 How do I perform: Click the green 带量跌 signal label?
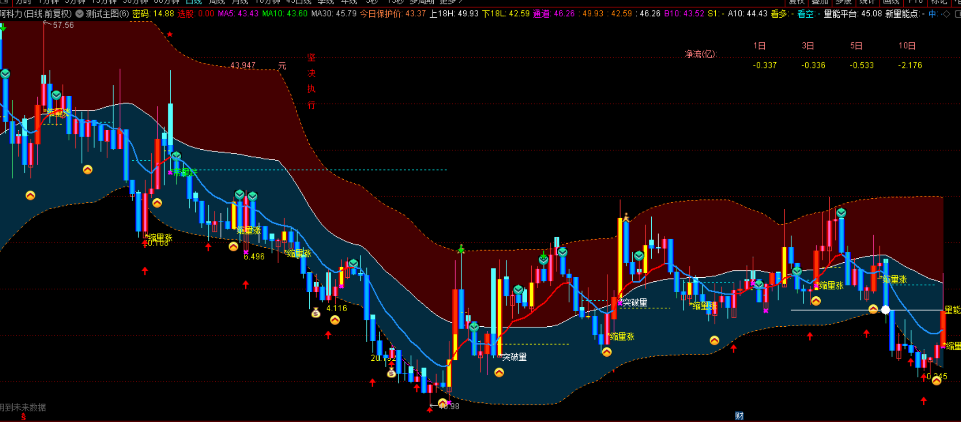(x=185, y=172)
